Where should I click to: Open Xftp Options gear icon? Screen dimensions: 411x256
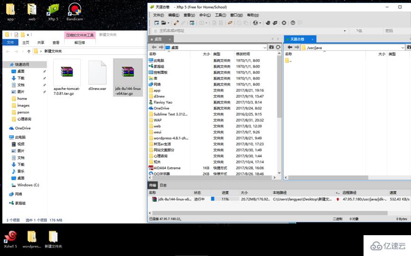click(284, 23)
